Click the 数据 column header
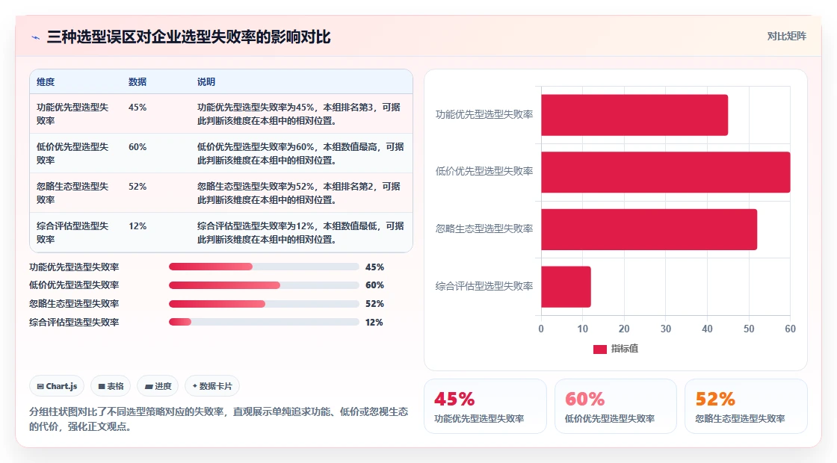The height and width of the screenshot is (463, 837). click(138, 82)
